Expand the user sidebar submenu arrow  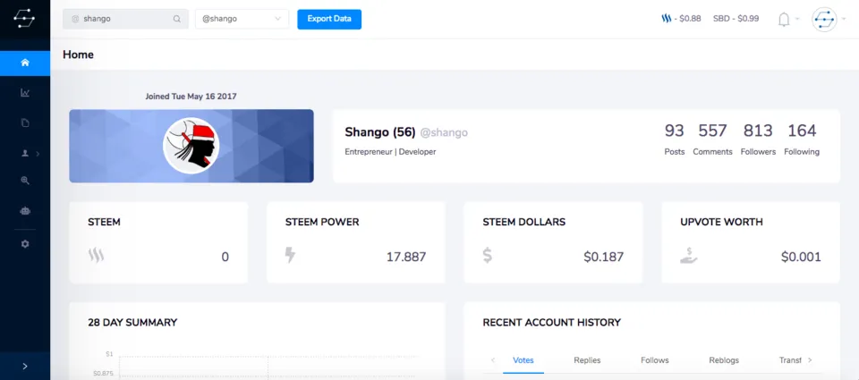(x=38, y=154)
